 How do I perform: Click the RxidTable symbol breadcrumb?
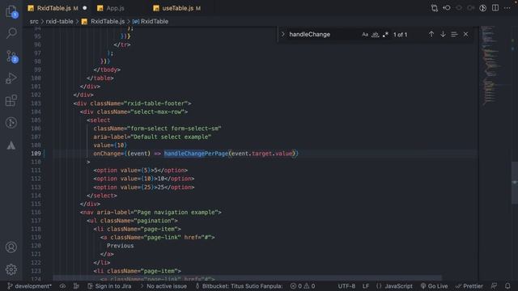click(155, 22)
